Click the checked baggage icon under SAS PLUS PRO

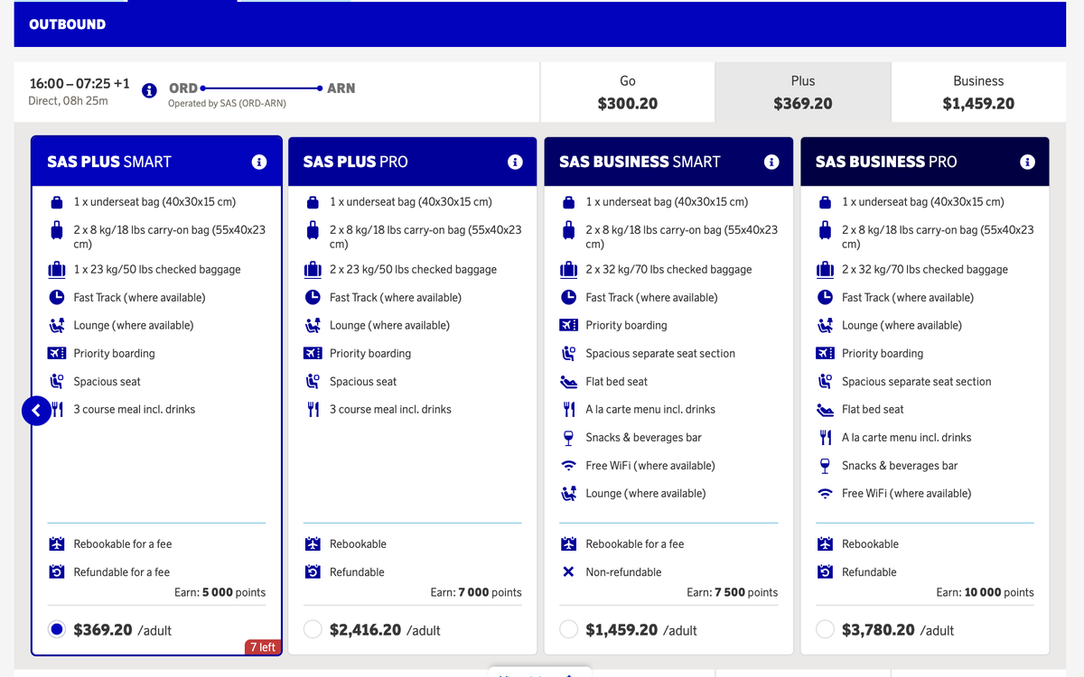tap(313, 269)
